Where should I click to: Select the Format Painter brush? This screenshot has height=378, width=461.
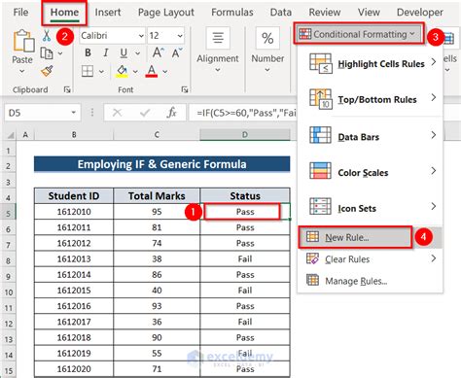click(x=47, y=71)
